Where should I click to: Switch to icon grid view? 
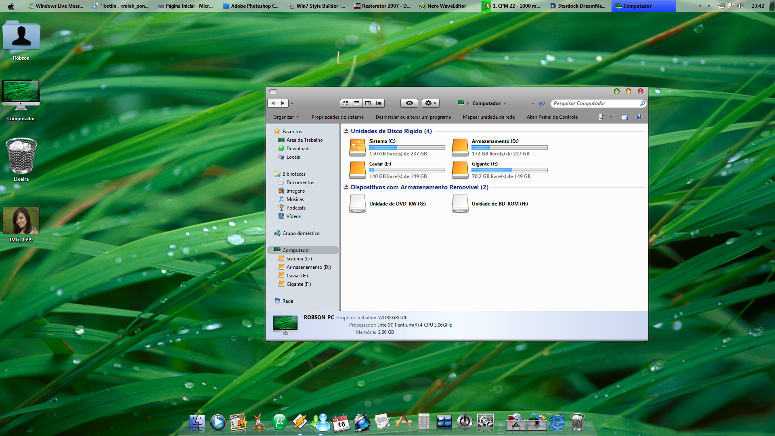pyautogui.click(x=346, y=103)
